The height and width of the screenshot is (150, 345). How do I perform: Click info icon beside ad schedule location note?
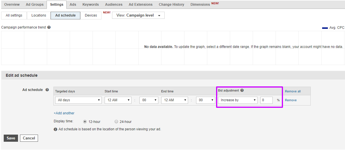(55, 129)
